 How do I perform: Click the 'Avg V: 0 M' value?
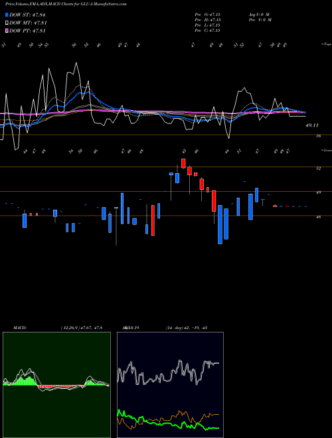(x=258, y=14)
